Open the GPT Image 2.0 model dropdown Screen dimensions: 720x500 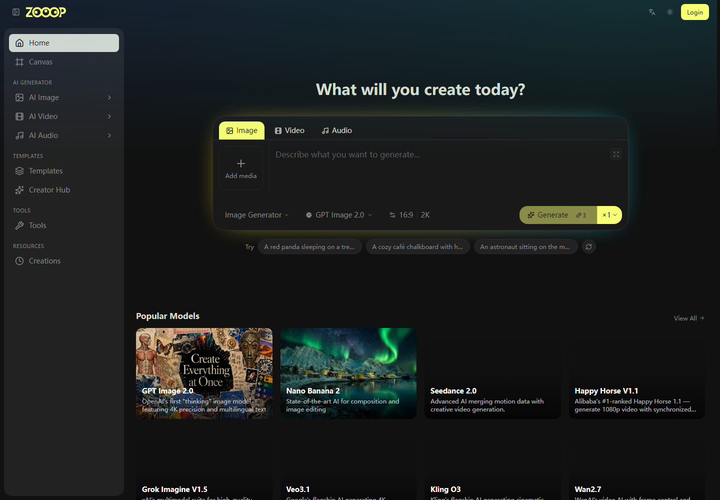click(x=339, y=215)
